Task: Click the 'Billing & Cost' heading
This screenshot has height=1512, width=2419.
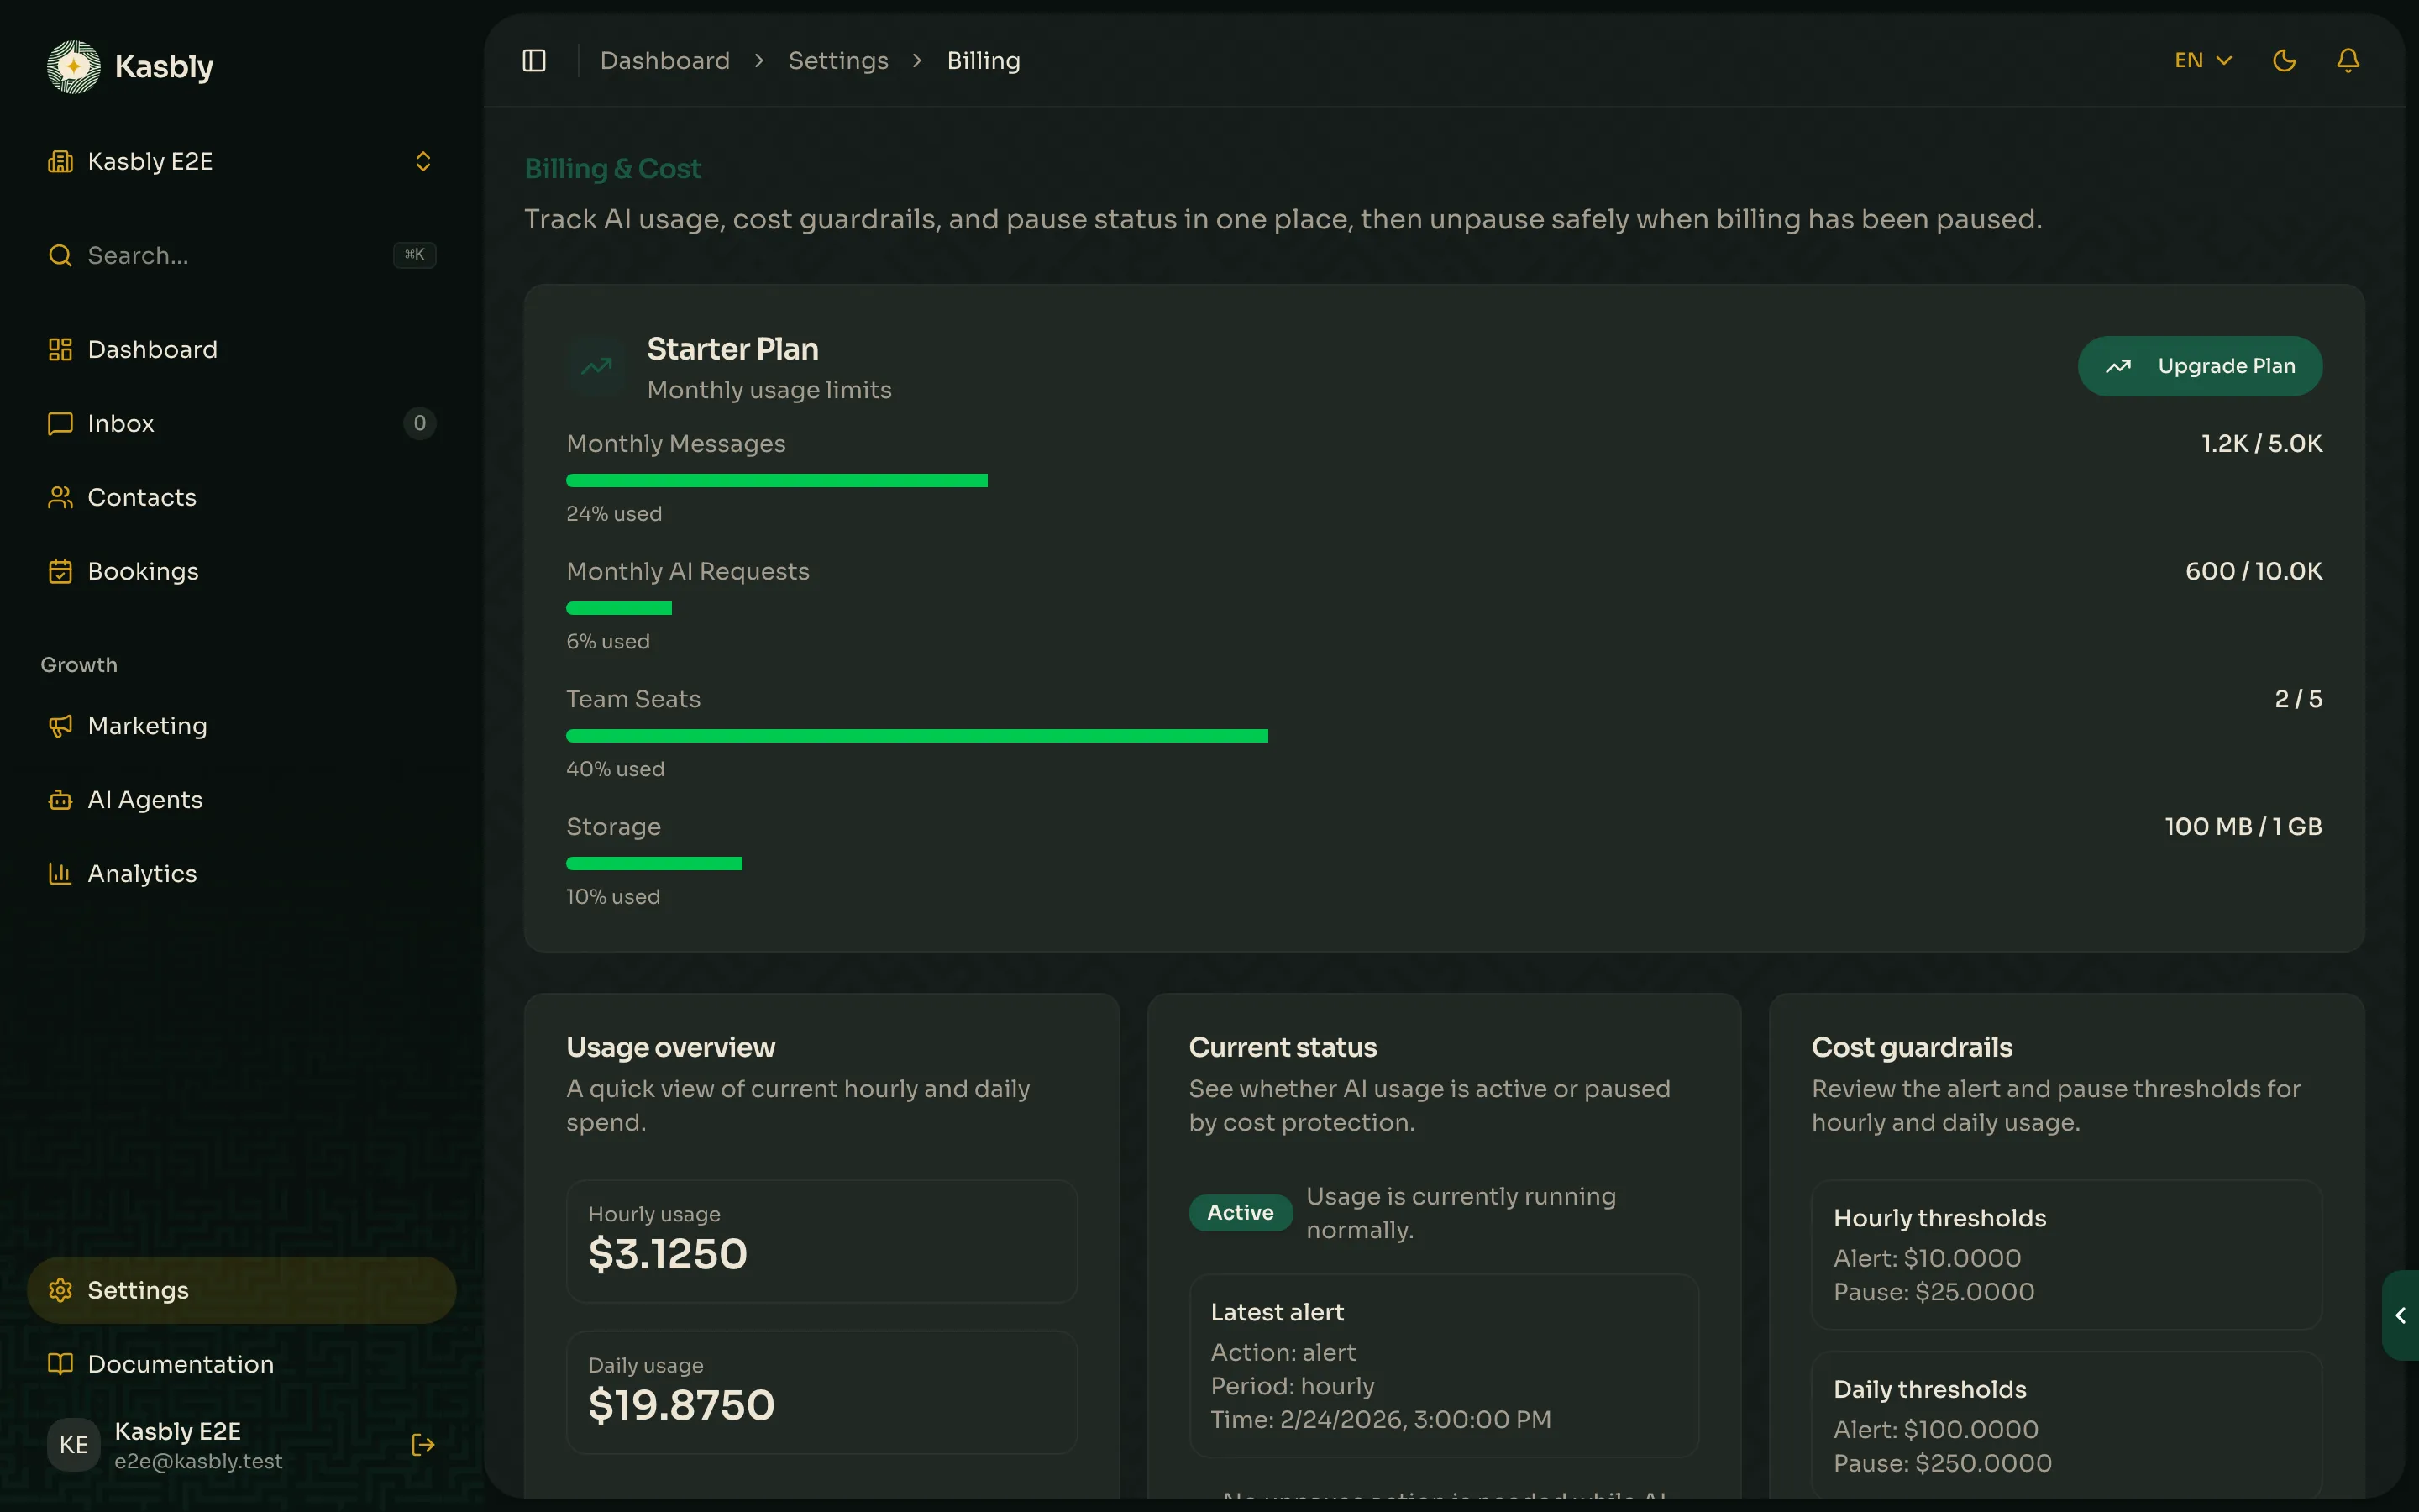Action: [613, 168]
